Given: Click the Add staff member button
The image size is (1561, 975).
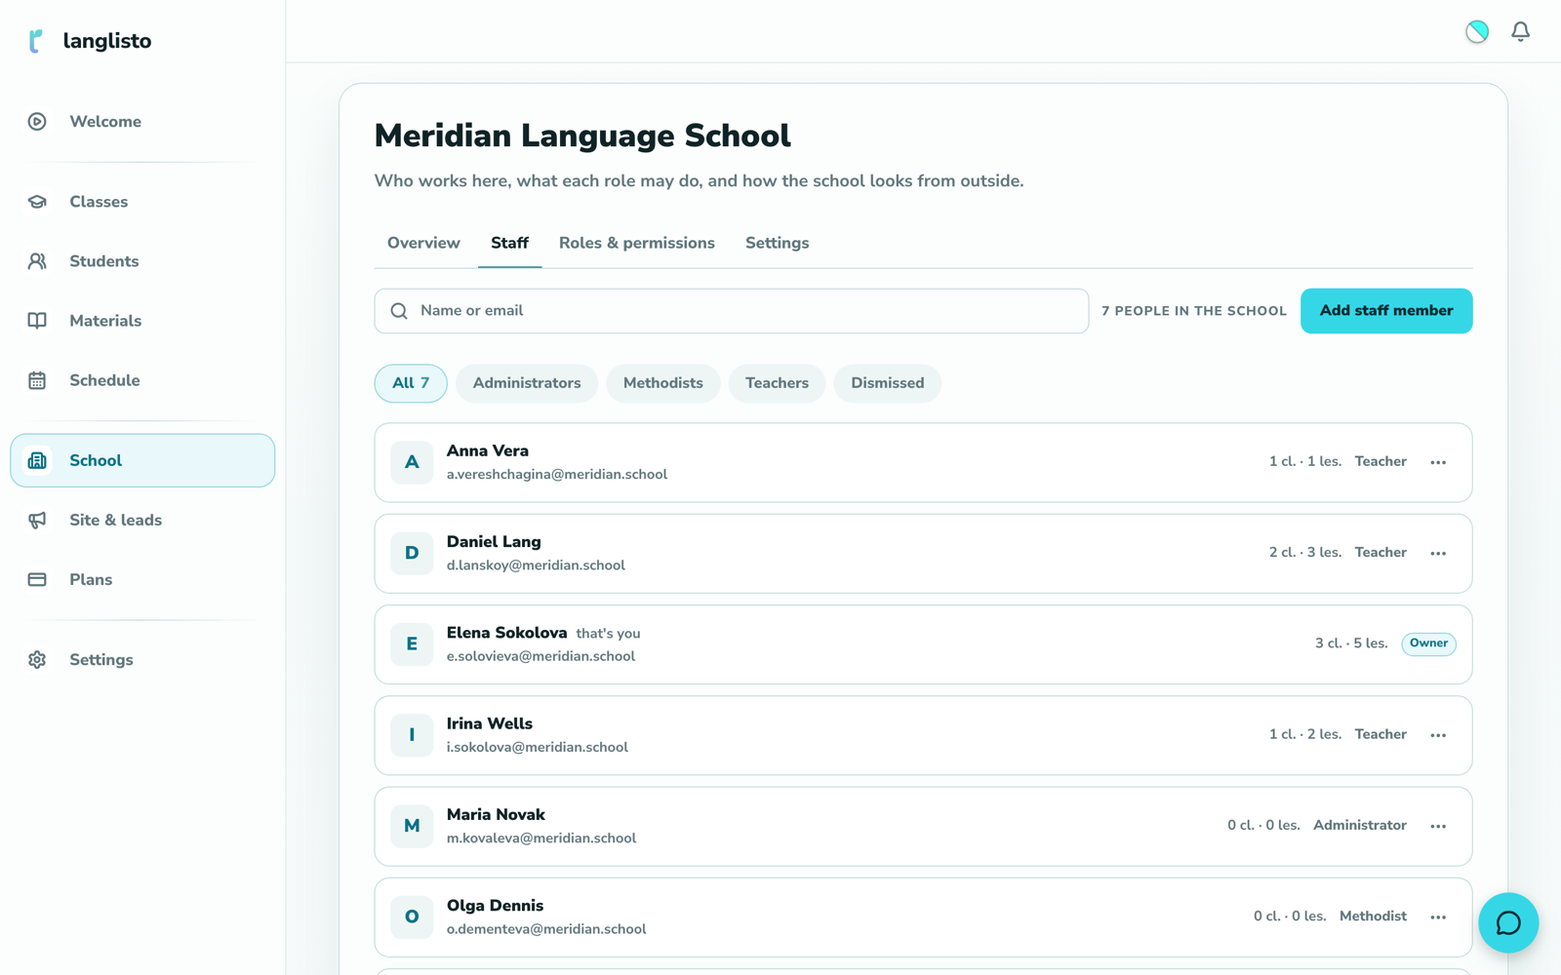Looking at the screenshot, I should tap(1386, 311).
